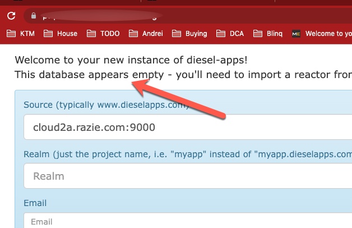Viewport: 352px width, 228px height.
Task: Click the Email input field
Action: point(188,220)
